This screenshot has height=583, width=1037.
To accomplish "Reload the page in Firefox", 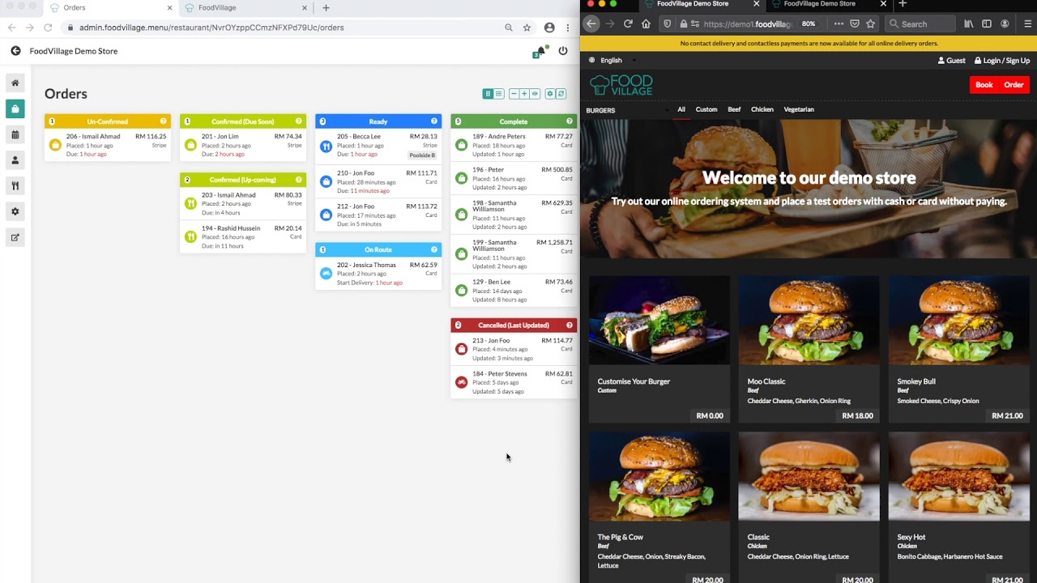I will tap(628, 24).
